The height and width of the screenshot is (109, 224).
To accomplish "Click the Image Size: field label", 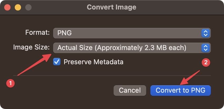I will [x=31, y=47].
